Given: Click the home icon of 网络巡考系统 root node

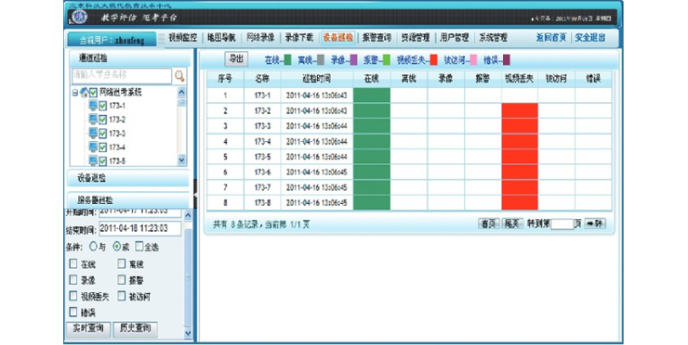Looking at the screenshot, I should 84,93.
